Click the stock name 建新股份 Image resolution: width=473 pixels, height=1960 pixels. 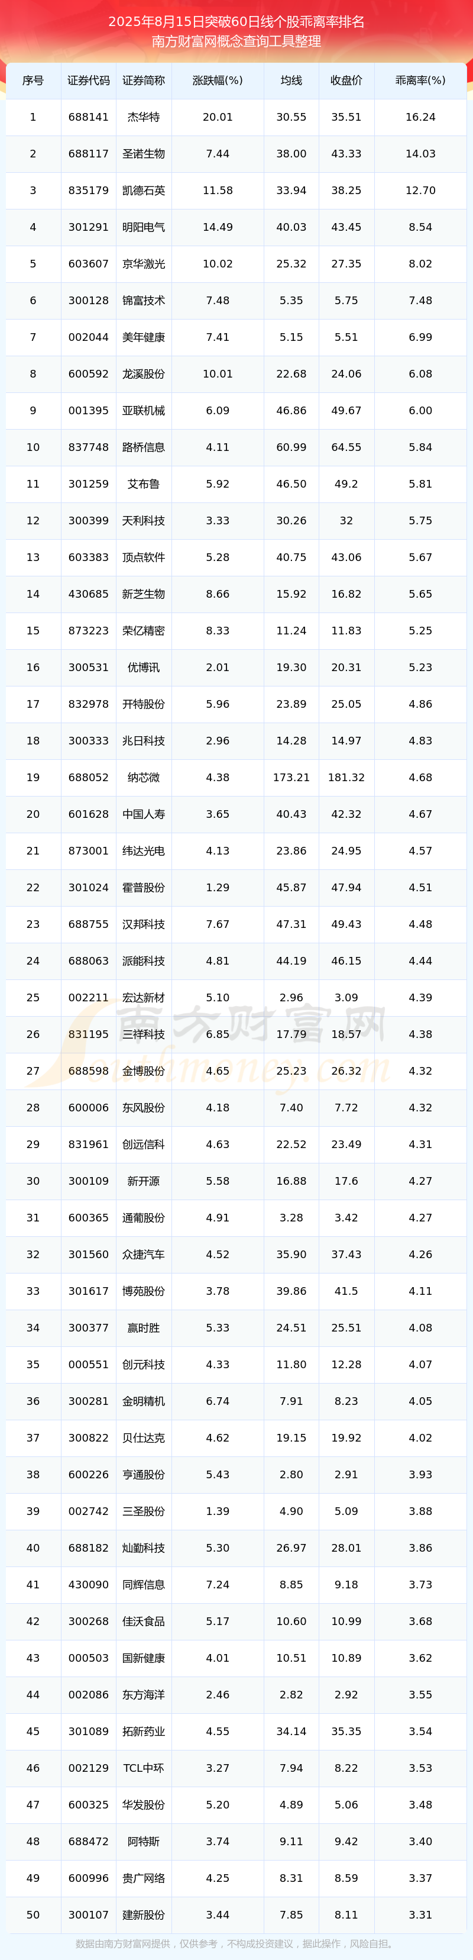[x=144, y=1915]
